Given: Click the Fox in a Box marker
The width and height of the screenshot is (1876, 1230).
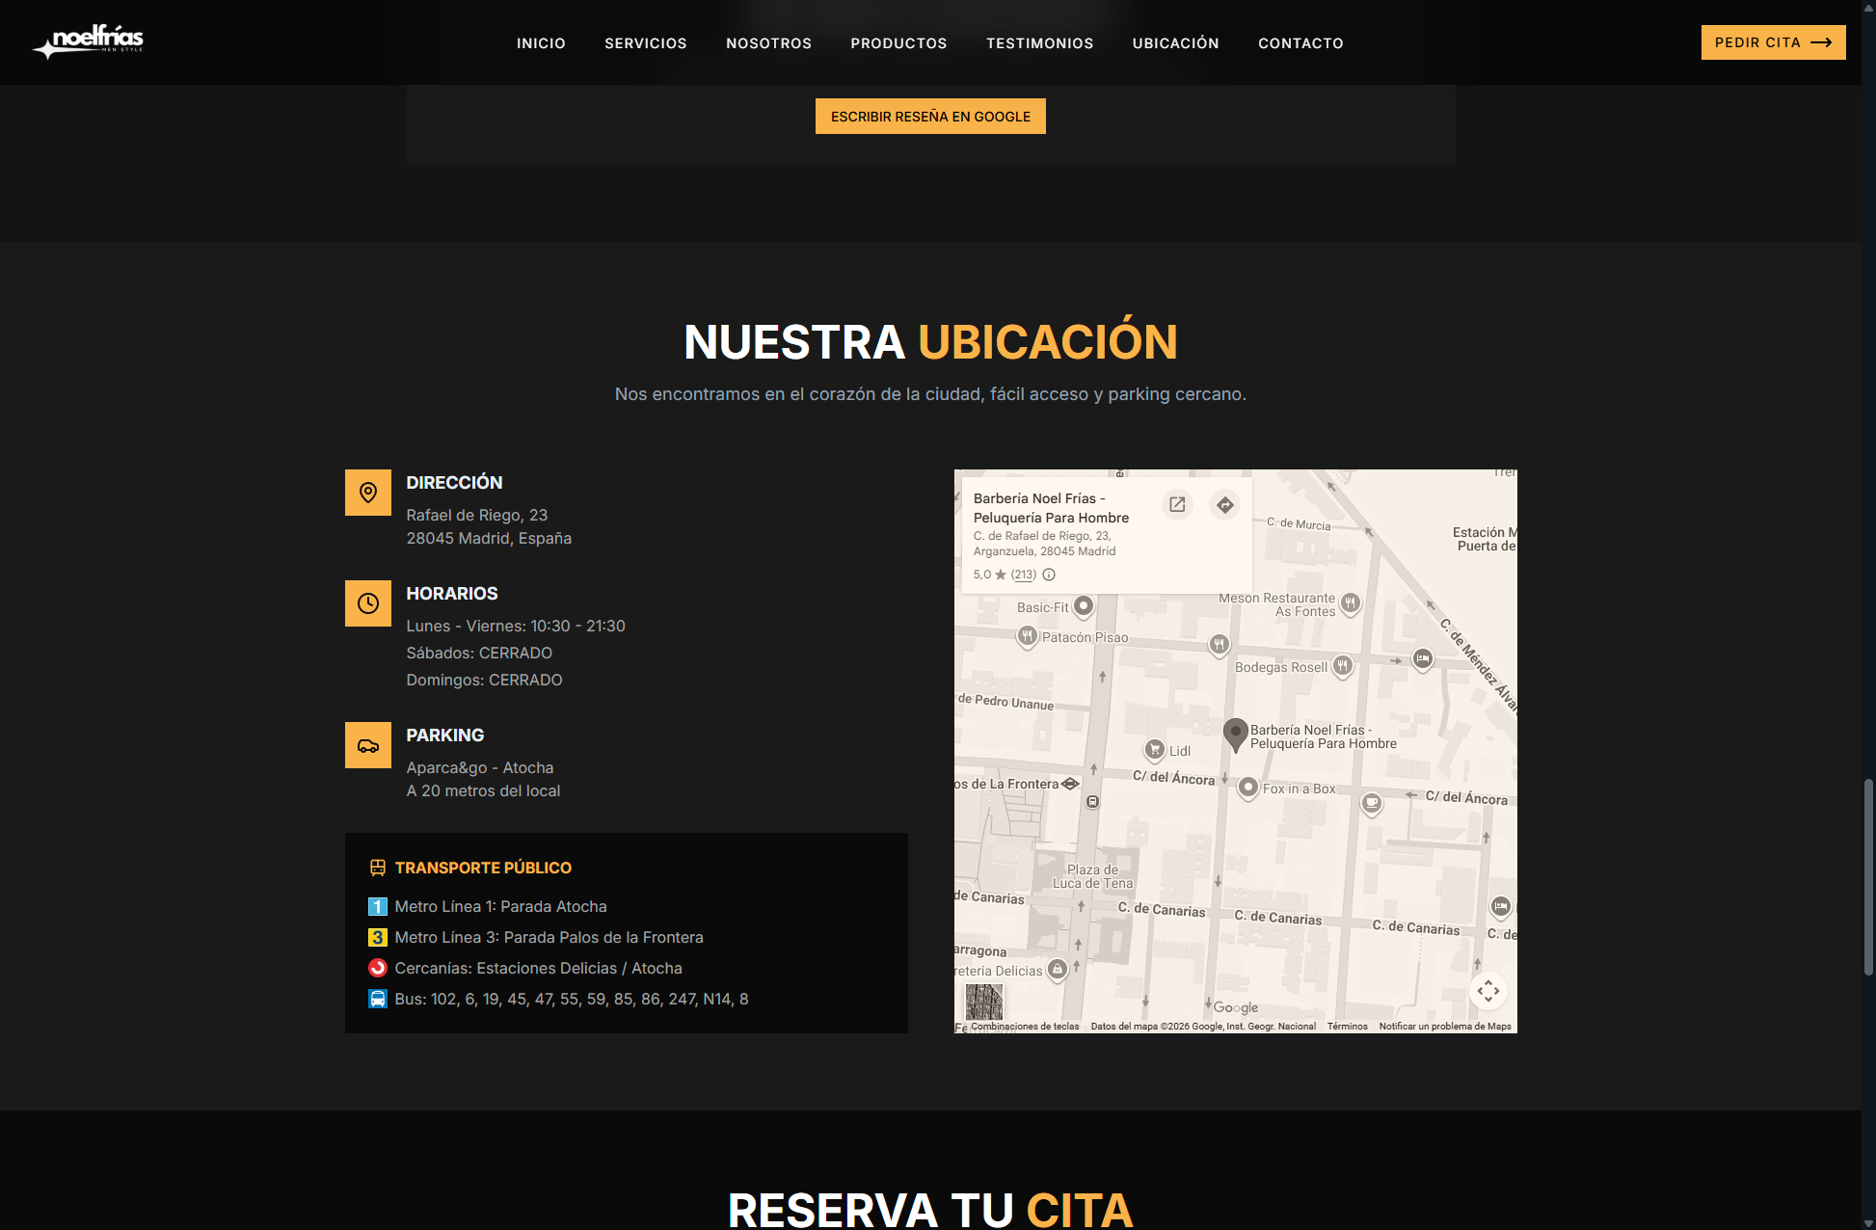Looking at the screenshot, I should 1248,788.
